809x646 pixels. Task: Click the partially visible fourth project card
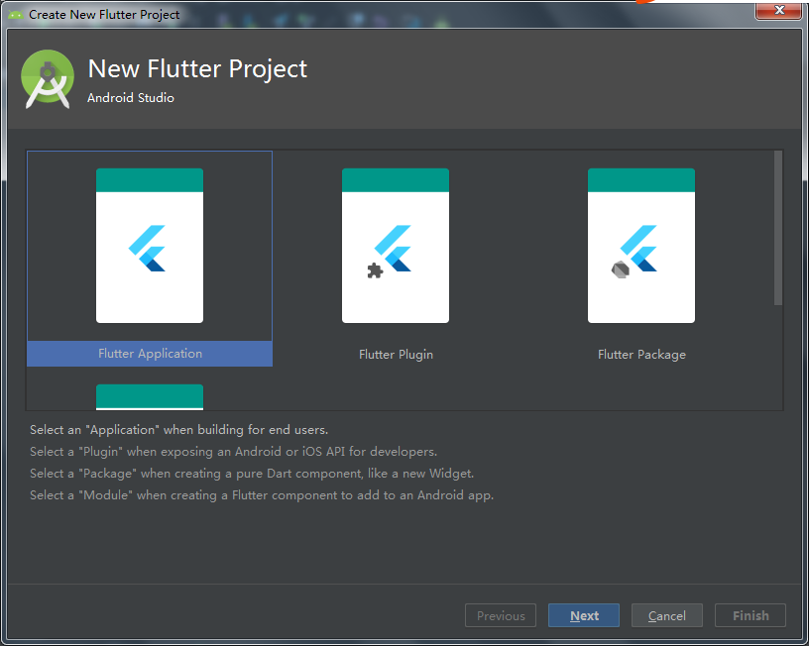[150, 397]
